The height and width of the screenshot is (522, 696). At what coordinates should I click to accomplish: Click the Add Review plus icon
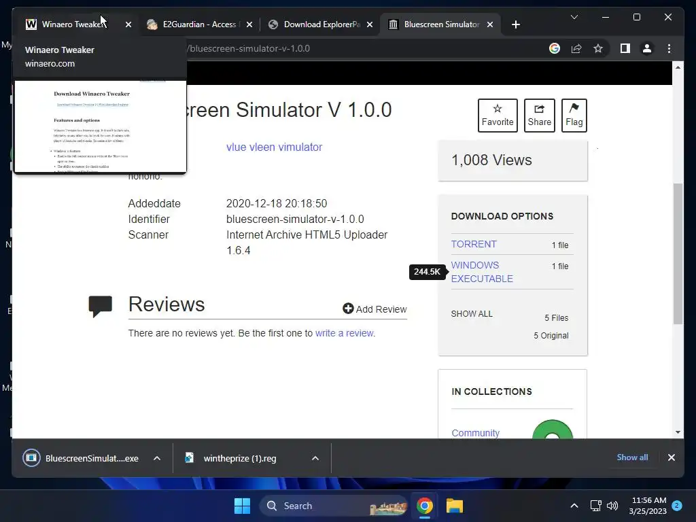(348, 309)
